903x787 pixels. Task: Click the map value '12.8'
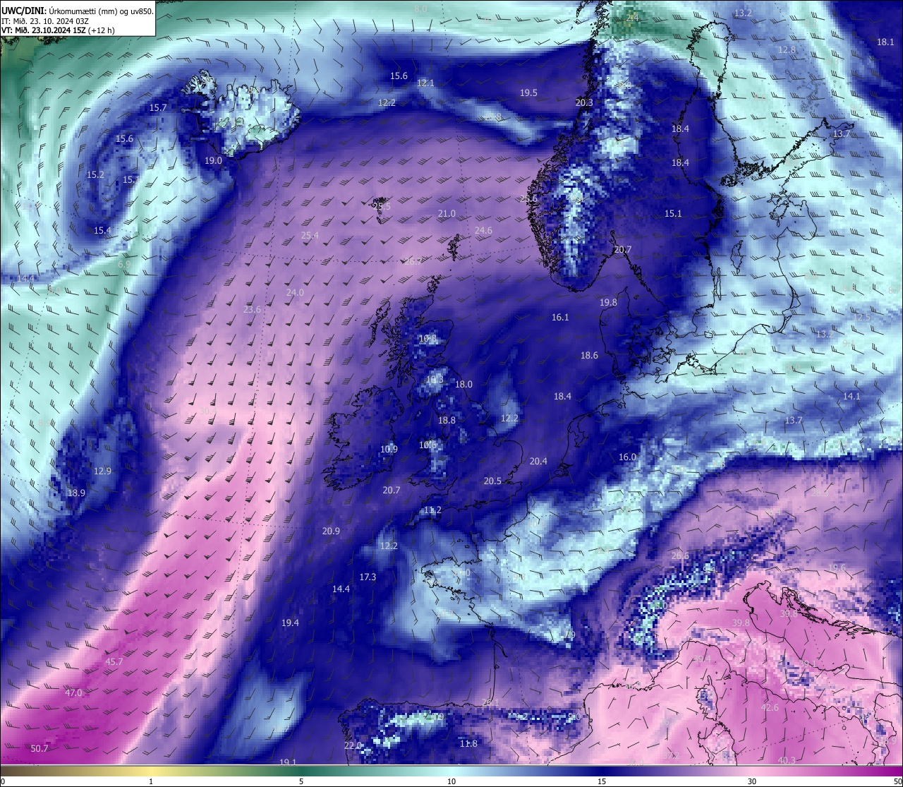point(787,49)
